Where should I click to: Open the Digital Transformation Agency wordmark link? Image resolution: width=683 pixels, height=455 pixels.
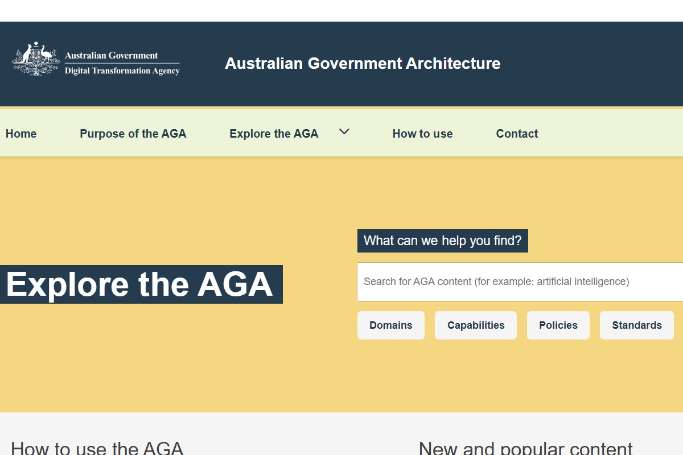coord(122,71)
